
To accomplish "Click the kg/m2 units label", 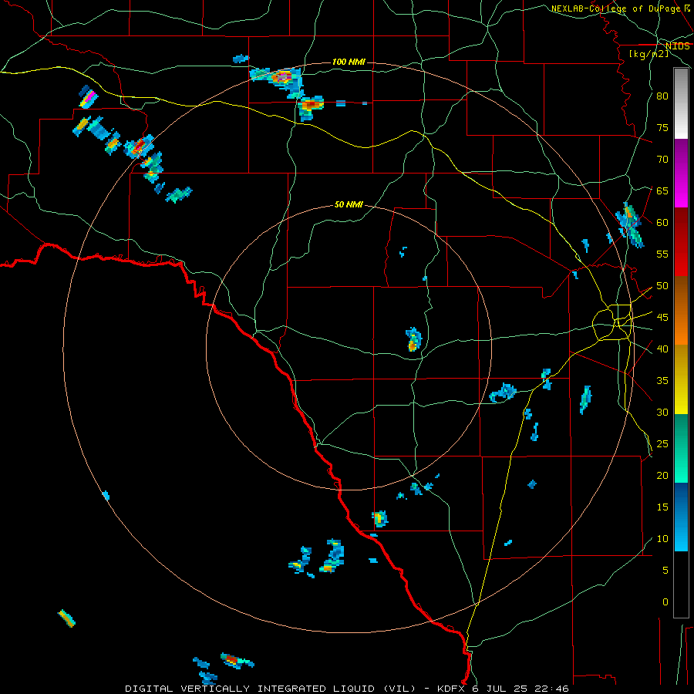I will [649, 54].
